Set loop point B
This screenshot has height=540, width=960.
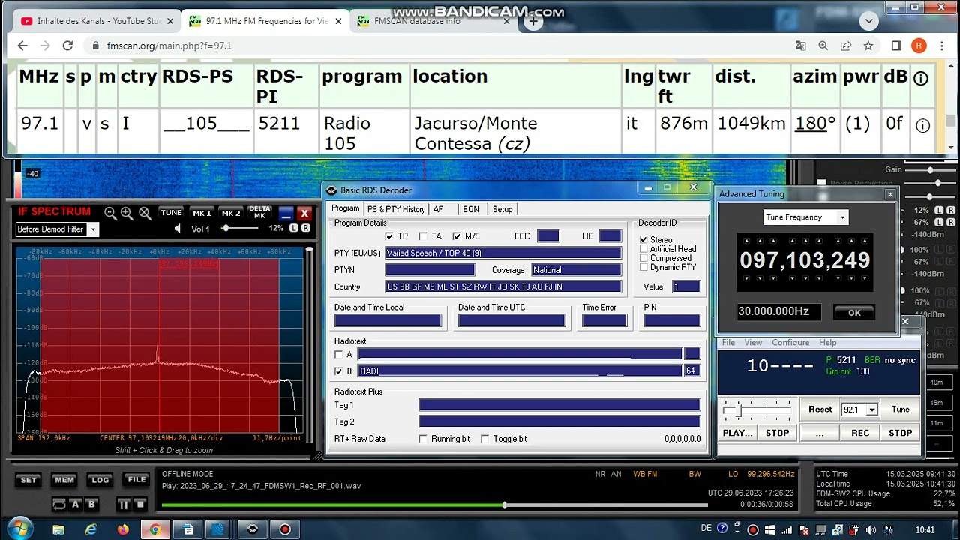pyautogui.click(x=91, y=505)
